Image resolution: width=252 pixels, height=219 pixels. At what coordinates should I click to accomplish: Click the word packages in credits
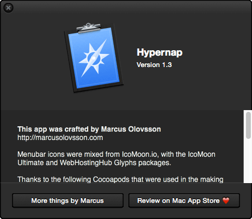pos(155,163)
